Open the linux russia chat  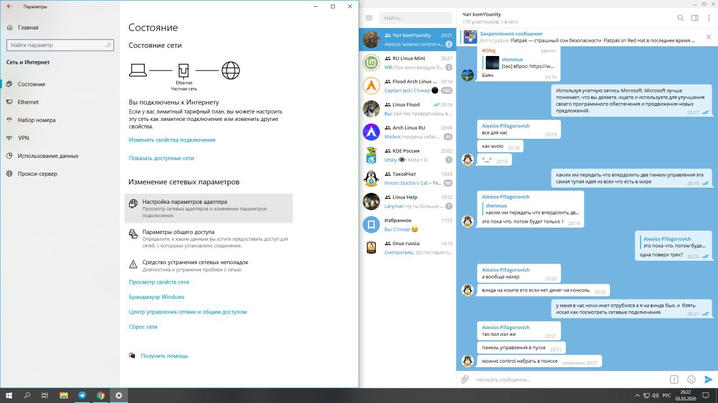point(408,247)
